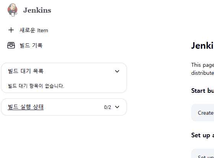The image size is (214, 158).
Task: Click the build history inbox tray icon
Action: coord(11,45)
